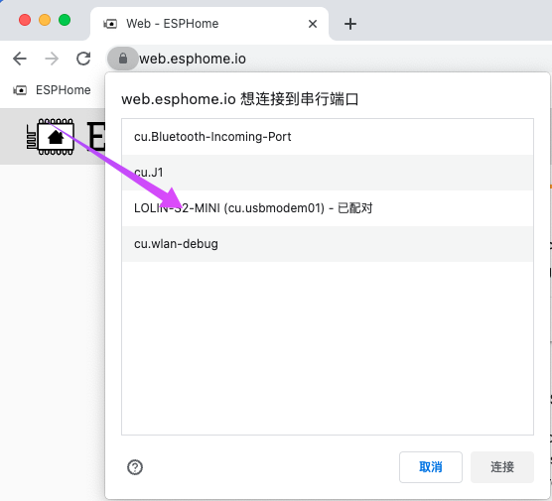Click the 连接 connect button
552x501 pixels.
click(x=502, y=467)
